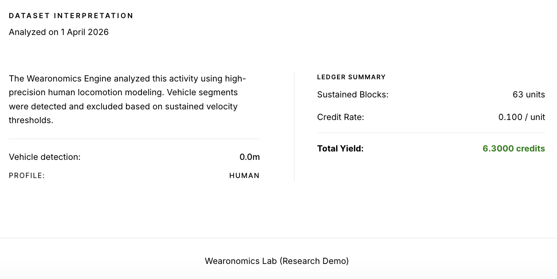This screenshot has height=279, width=557.
Task: Click the HUMAN profile value
Action: pyautogui.click(x=244, y=176)
